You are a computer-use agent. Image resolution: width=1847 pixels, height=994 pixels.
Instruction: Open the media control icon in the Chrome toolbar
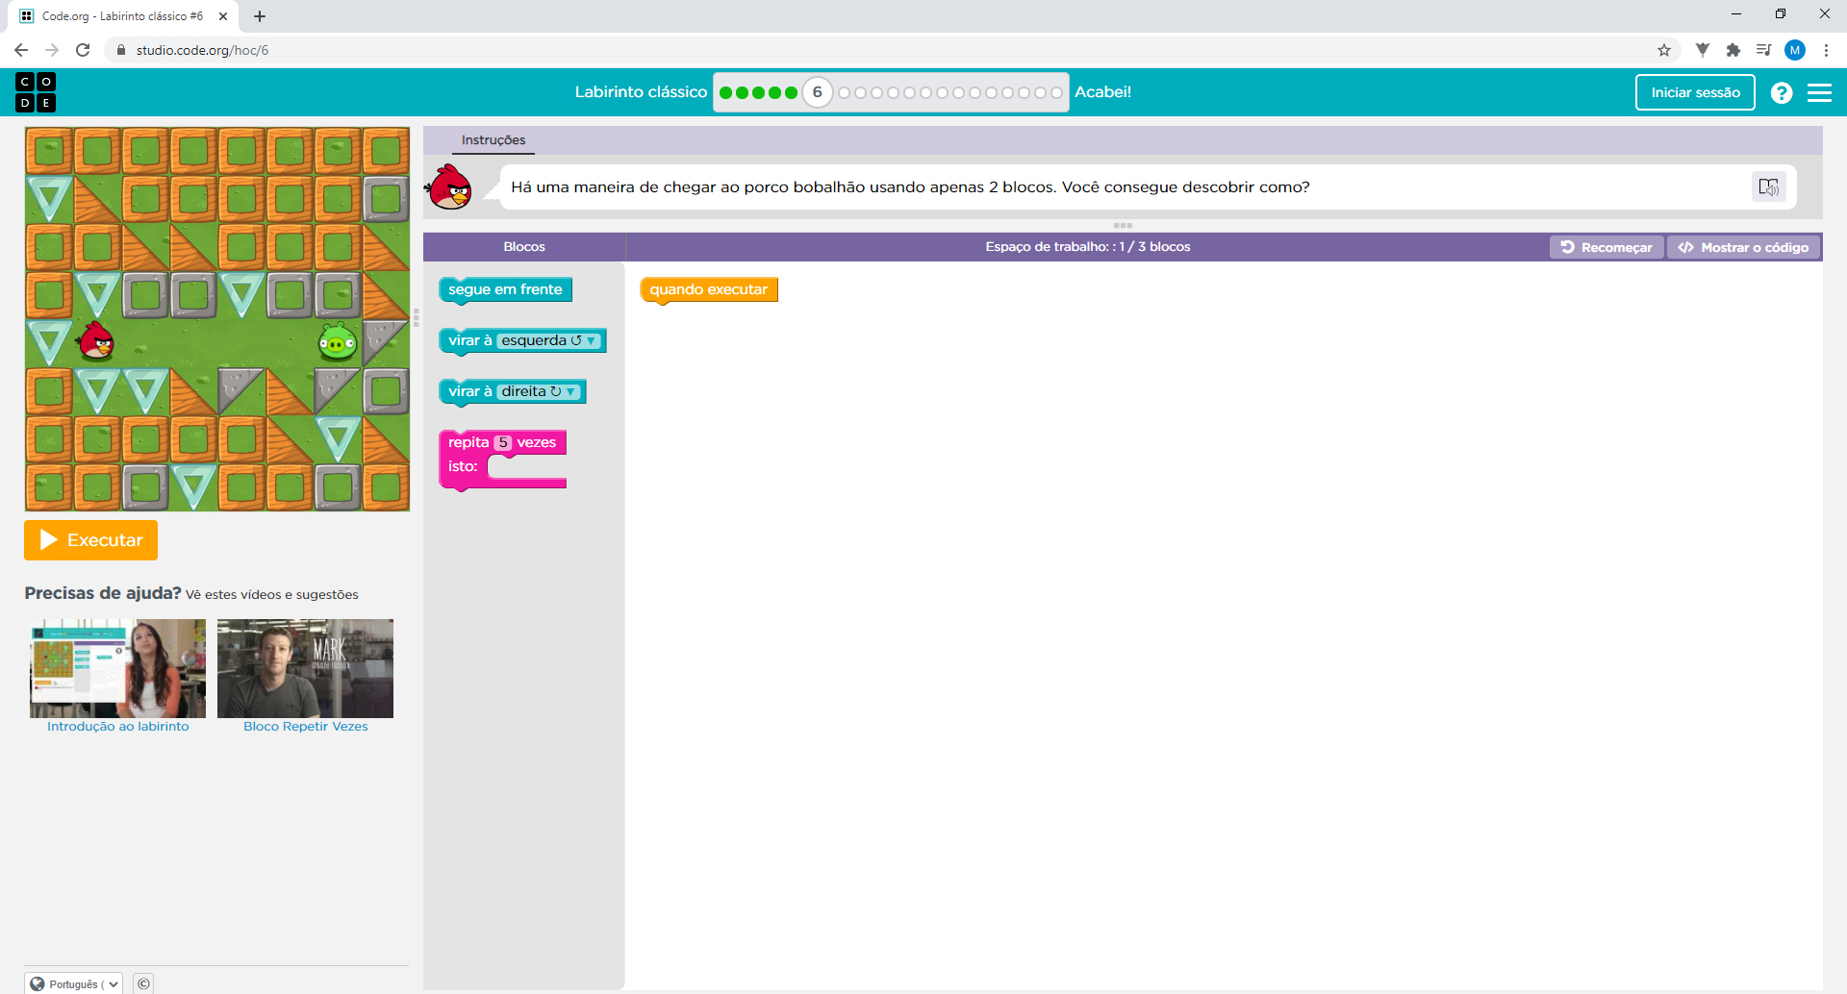(x=1763, y=50)
